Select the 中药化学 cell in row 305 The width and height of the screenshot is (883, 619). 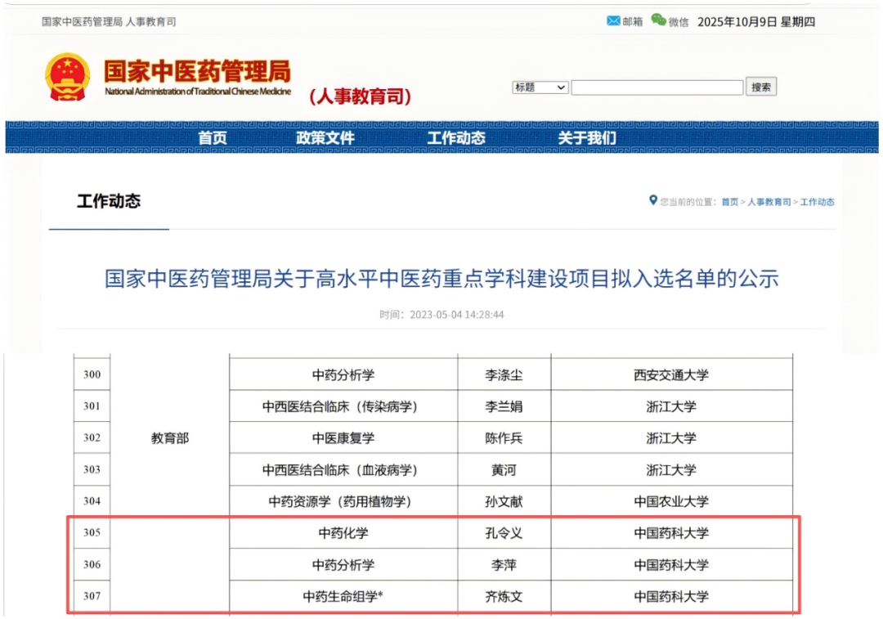pyautogui.click(x=343, y=533)
